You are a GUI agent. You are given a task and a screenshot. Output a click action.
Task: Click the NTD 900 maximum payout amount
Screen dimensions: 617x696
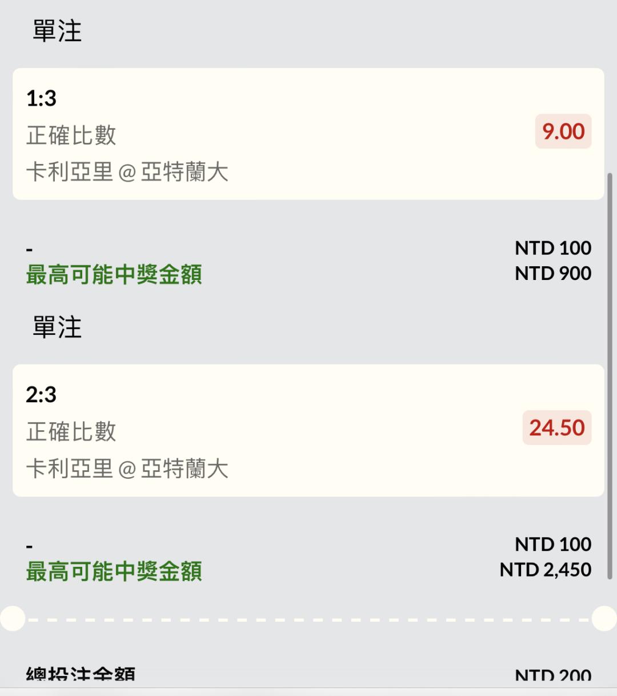552,273
